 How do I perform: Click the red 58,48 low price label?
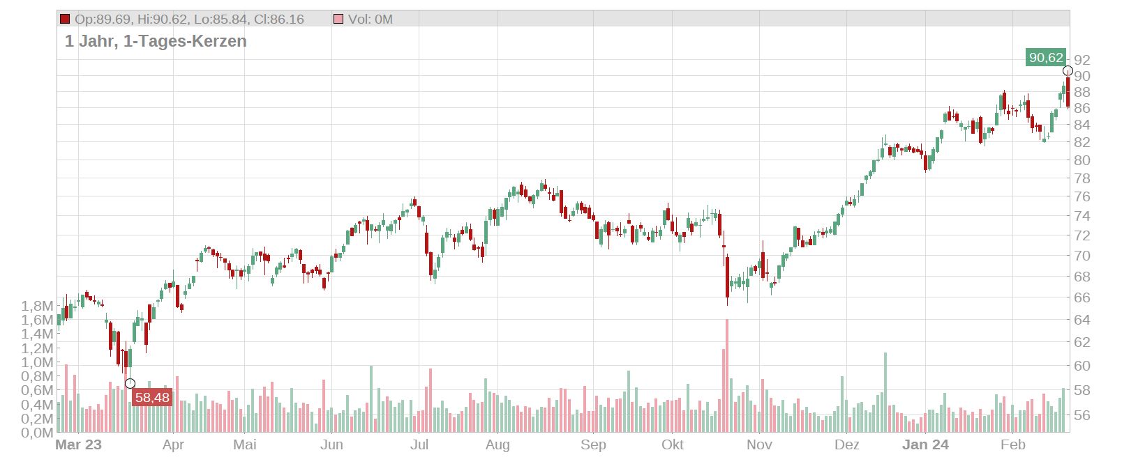click(x=152, y=398)
